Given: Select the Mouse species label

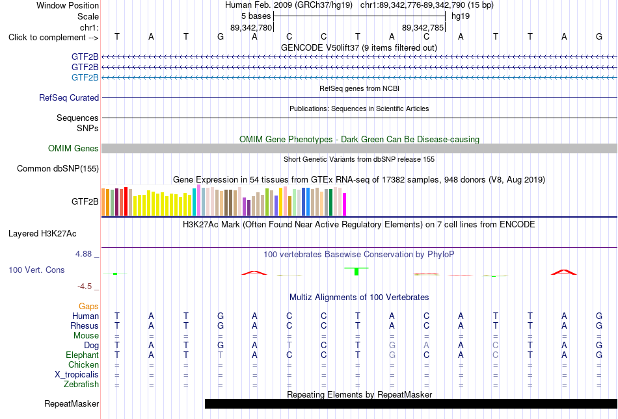Looking at the screenshot, I should pos(86,336).
